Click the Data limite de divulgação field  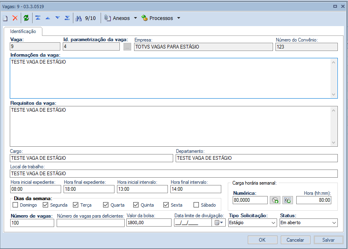pyautogui.click(x=193, y=223)
